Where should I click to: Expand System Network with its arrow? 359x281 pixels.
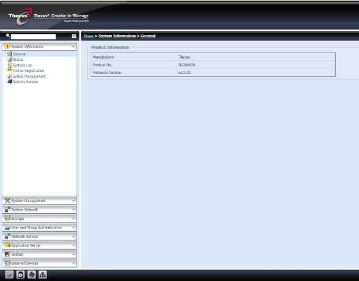(73, 210)
